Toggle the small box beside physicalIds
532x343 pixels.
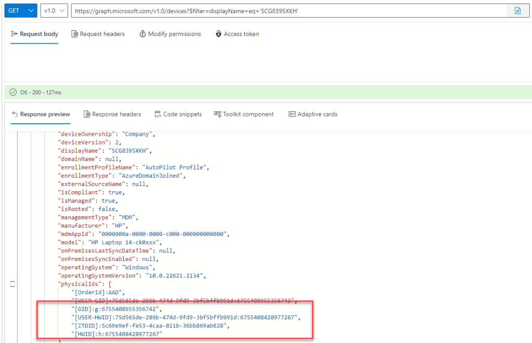coord(12,284)
